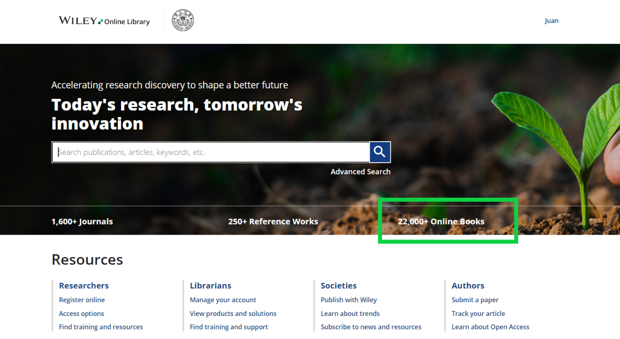The width and height of the screenshot is (620, 339).
Task: Open the Researchers section heading
Action: pos(84,286)
